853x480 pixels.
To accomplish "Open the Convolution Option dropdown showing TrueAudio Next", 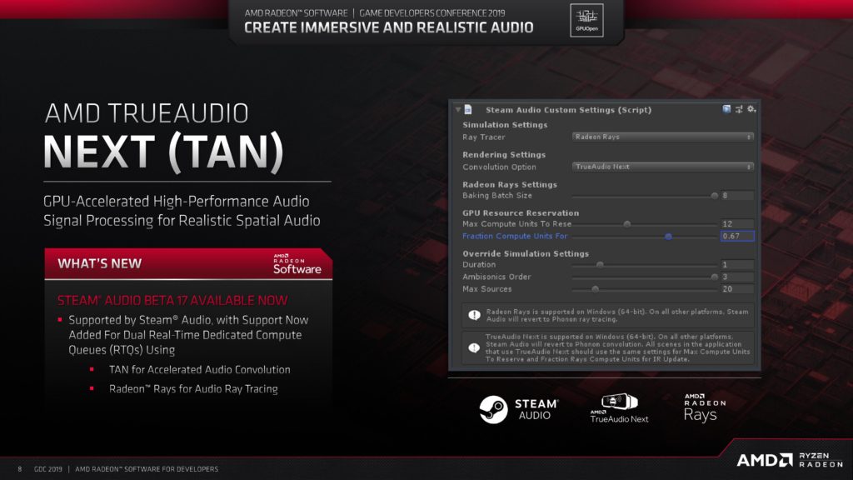I will point(662,167).
